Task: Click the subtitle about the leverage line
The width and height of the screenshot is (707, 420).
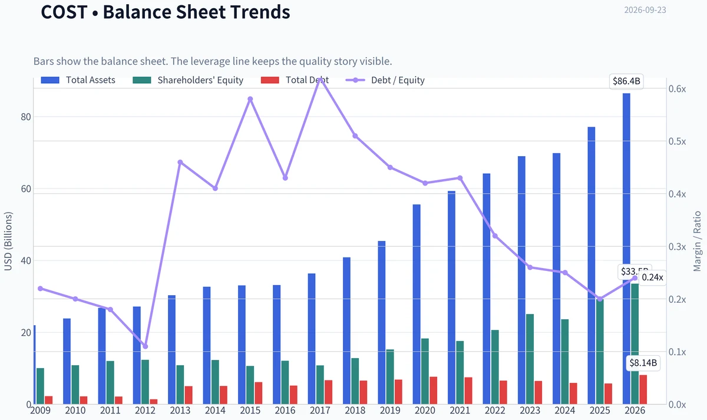Action: tap(213, 61)
